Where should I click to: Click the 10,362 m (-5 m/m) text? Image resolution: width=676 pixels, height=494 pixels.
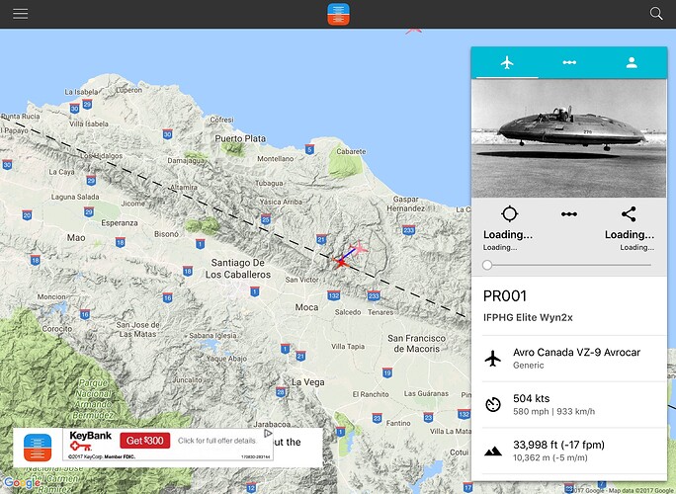point(550,457)
